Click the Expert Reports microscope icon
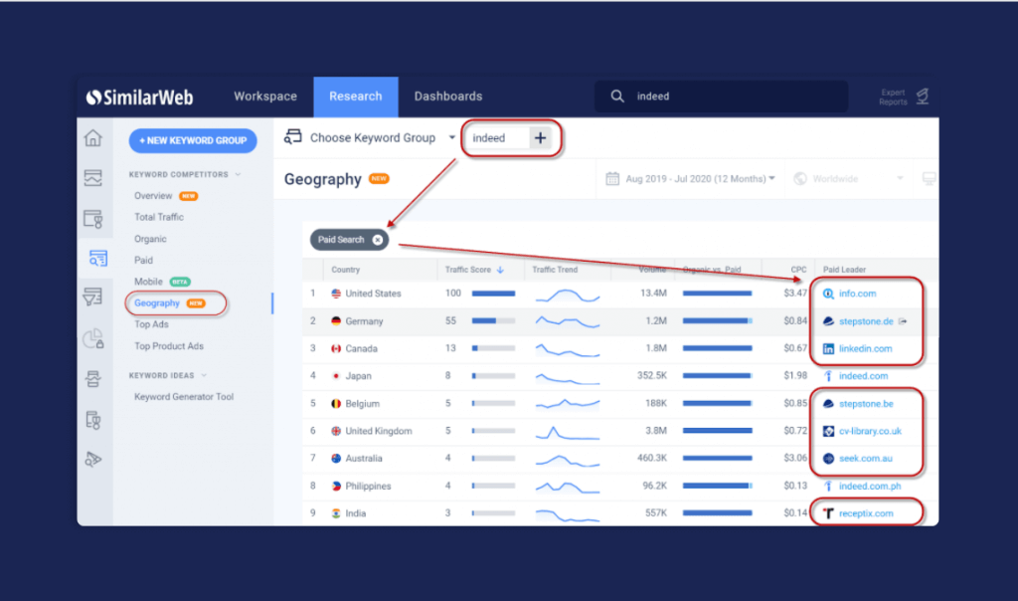The height and width of the screenshot is (601, 1018). 924,96
